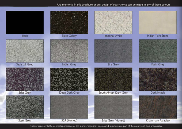
Task: Click the "Britz Grey" label under the purple swatch
Action: coord(25,93)
